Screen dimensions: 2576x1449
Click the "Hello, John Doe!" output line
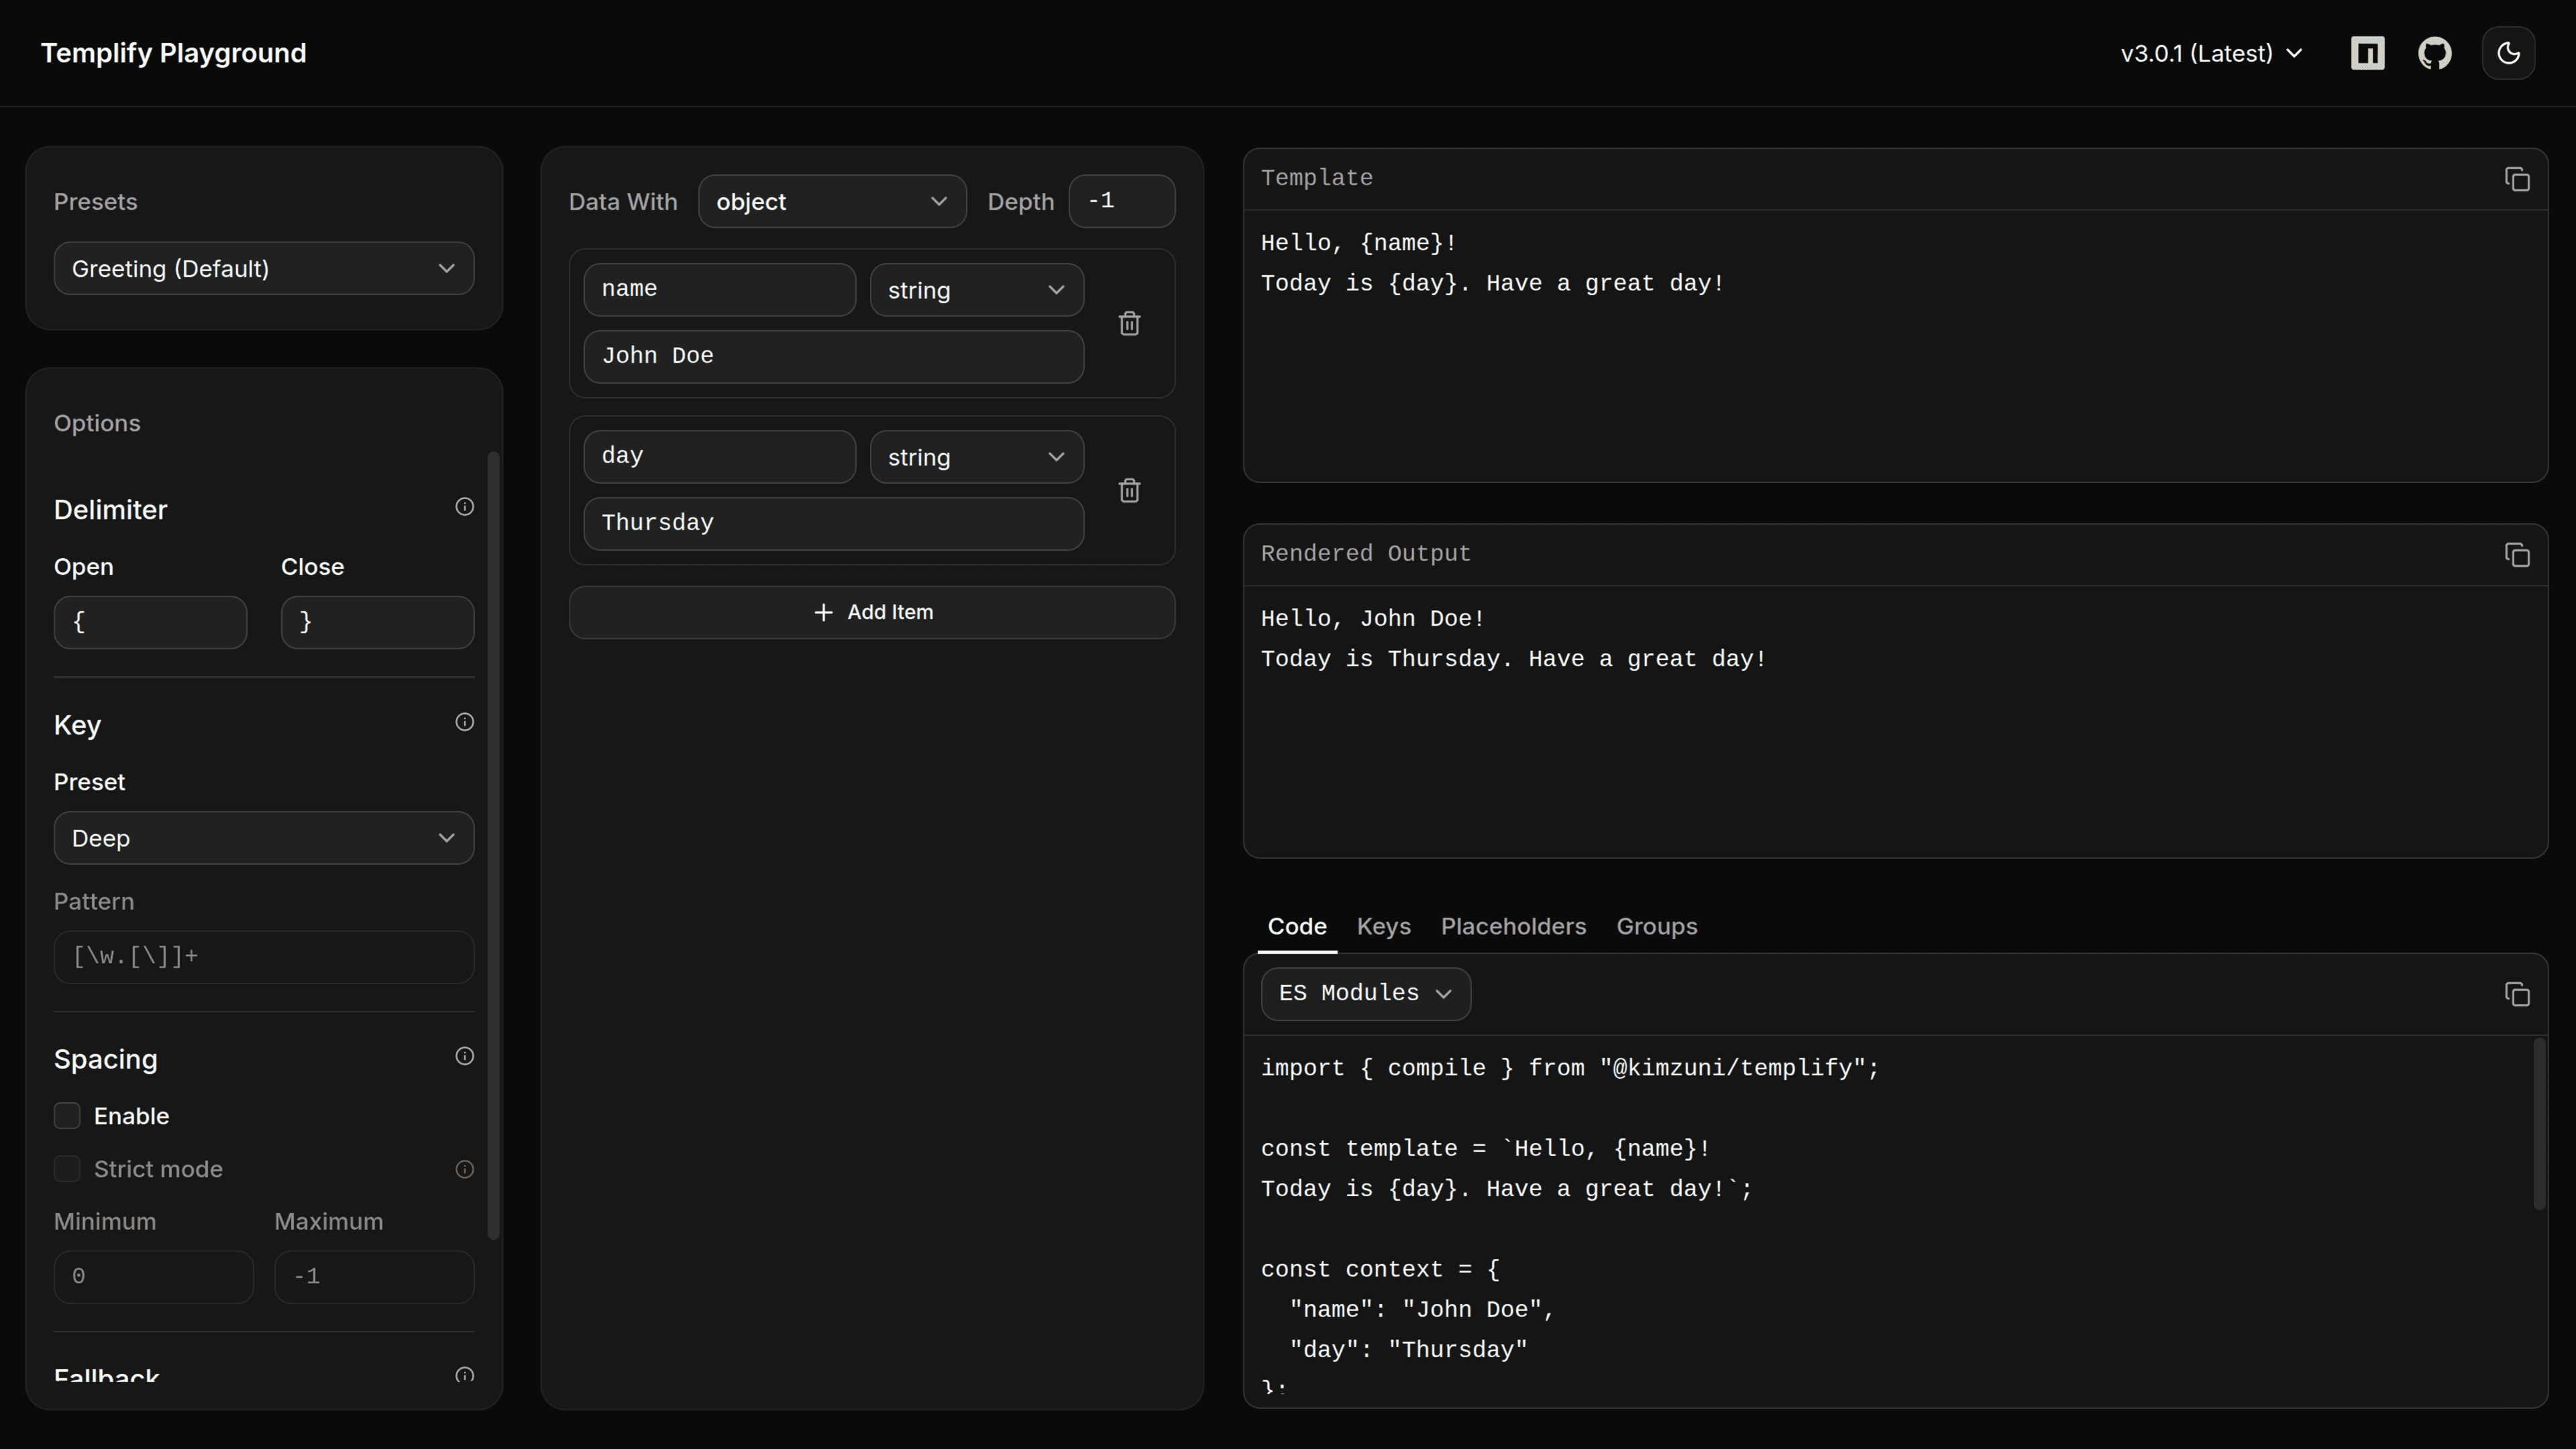[x=1372, y=619]
